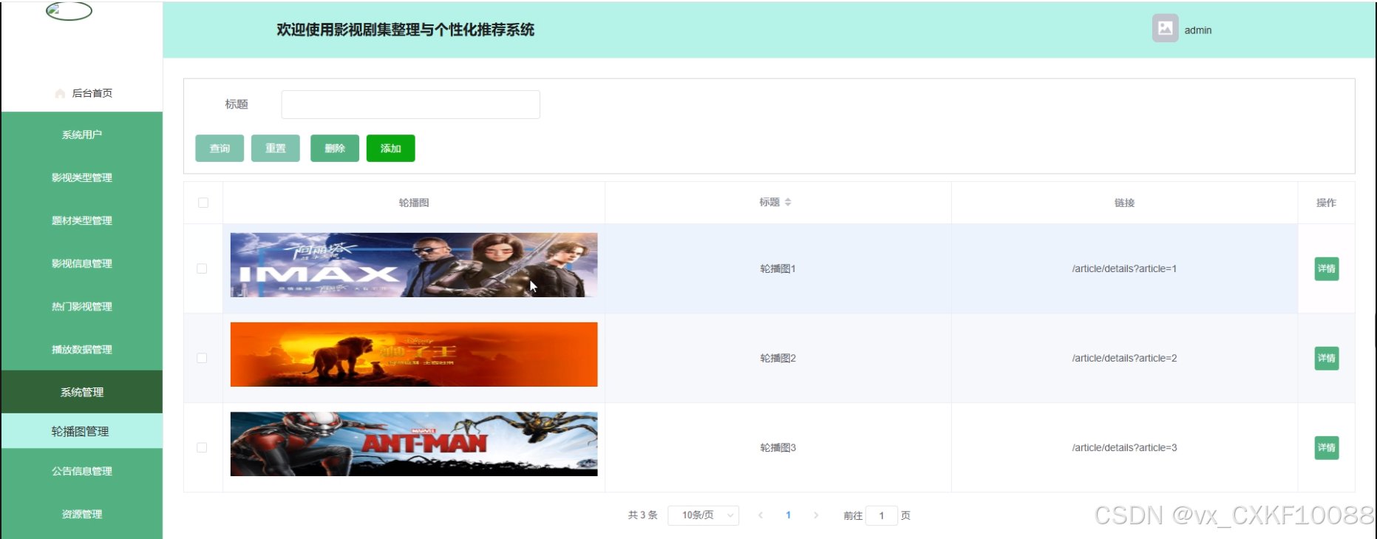Open 详情 for 轮播图1 row
The image size is (1377, 539).
1327,268
